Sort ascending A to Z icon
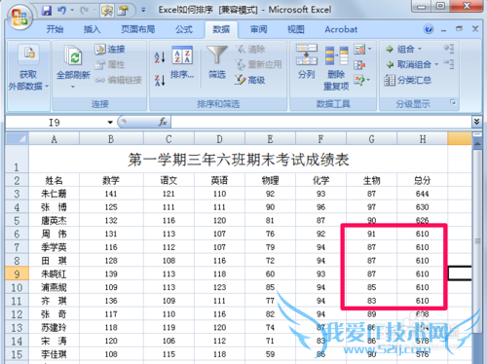This screenshot has height=364, width=487. 160,57
